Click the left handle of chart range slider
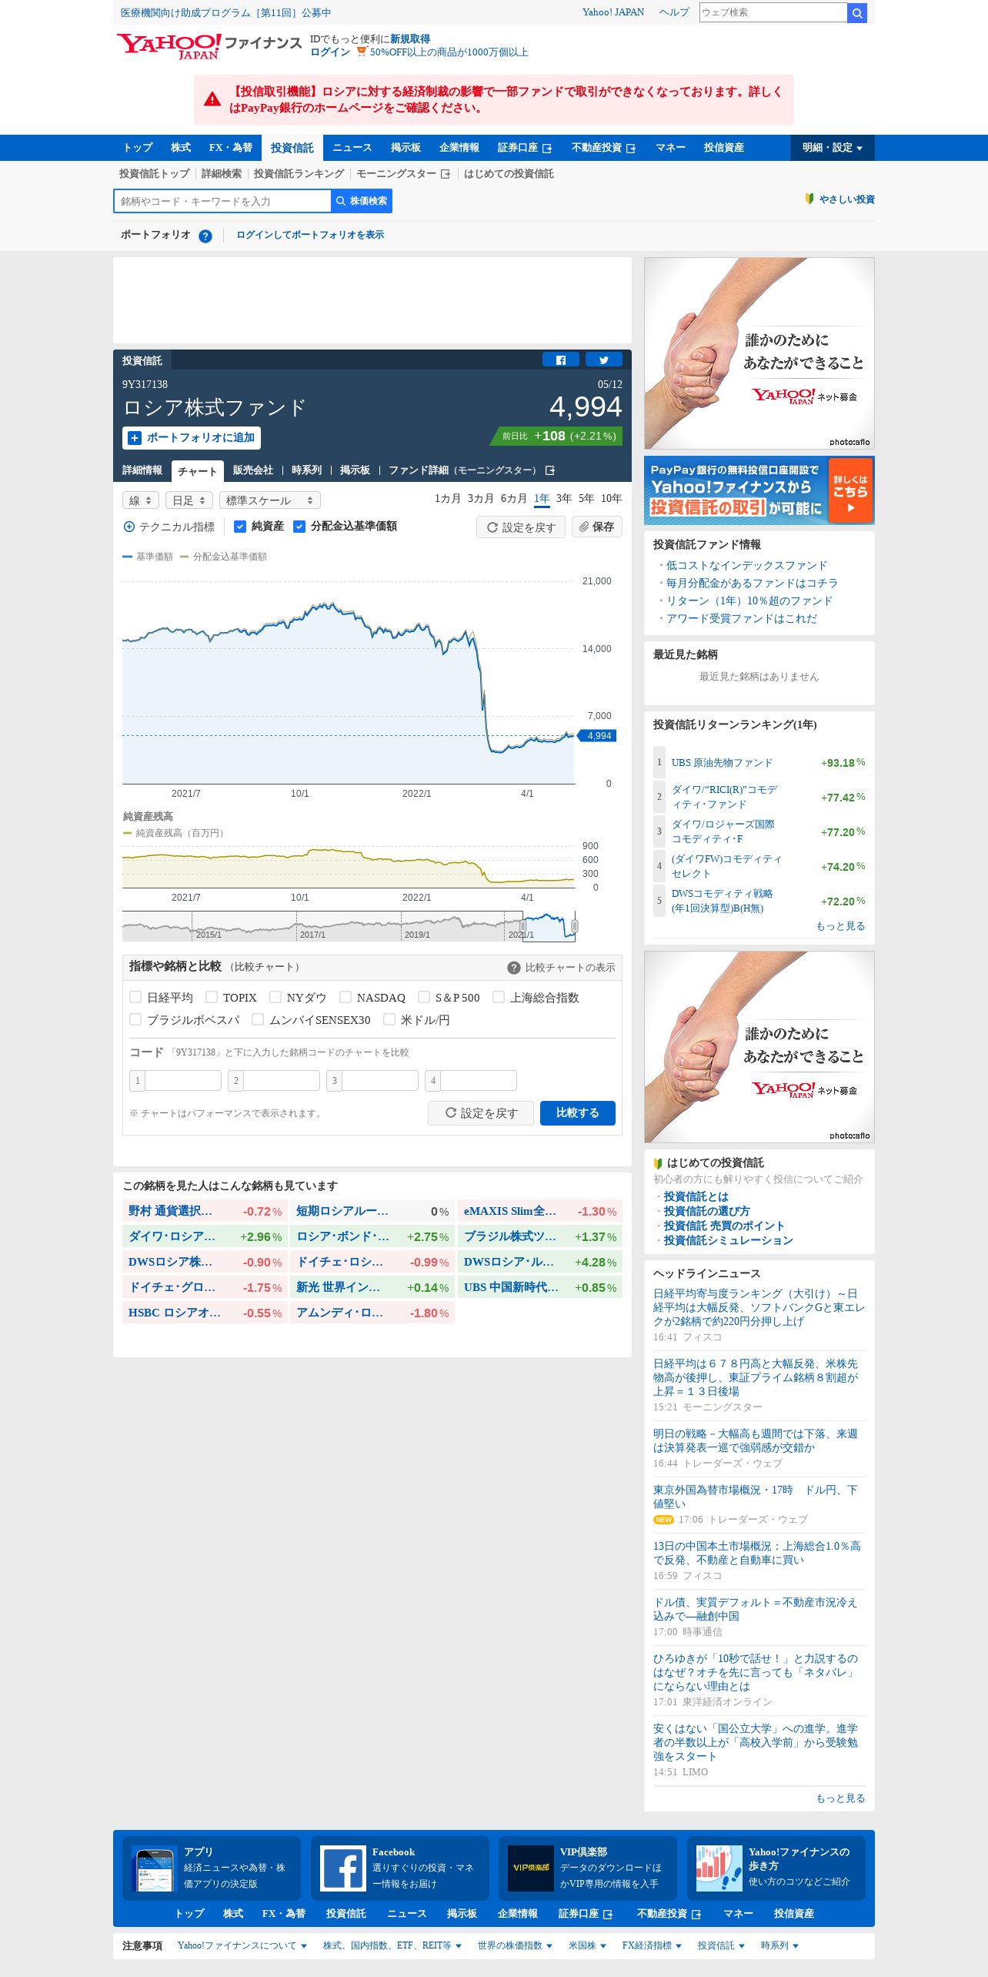The image size is (988, 1977). (x=523, y=926)
